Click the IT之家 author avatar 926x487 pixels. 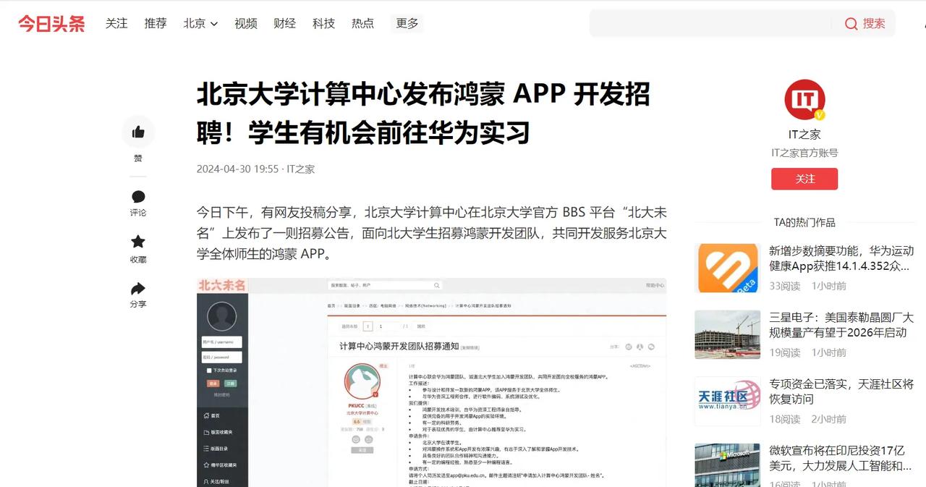(804, 100)
